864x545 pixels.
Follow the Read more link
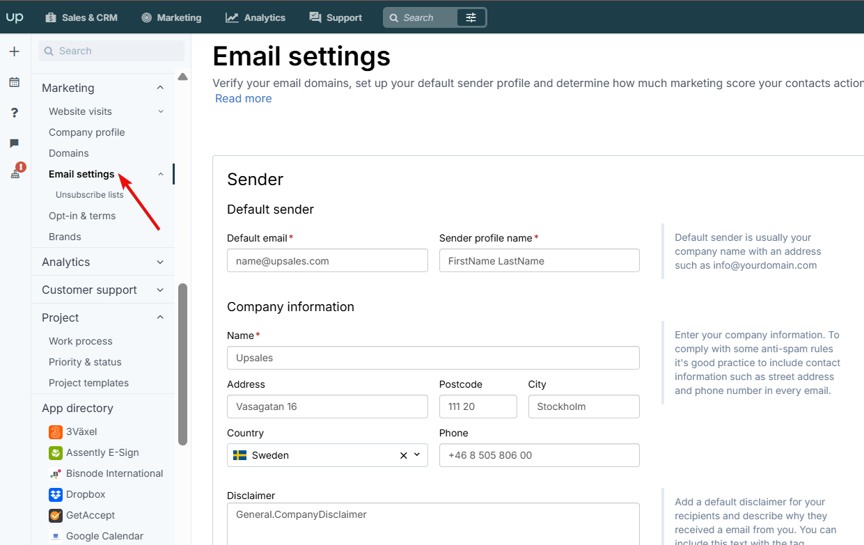pyautogui.click(x=243, y=98)
